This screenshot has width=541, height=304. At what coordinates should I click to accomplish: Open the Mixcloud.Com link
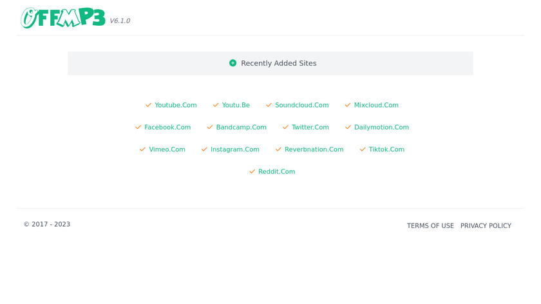coord(376,105)
